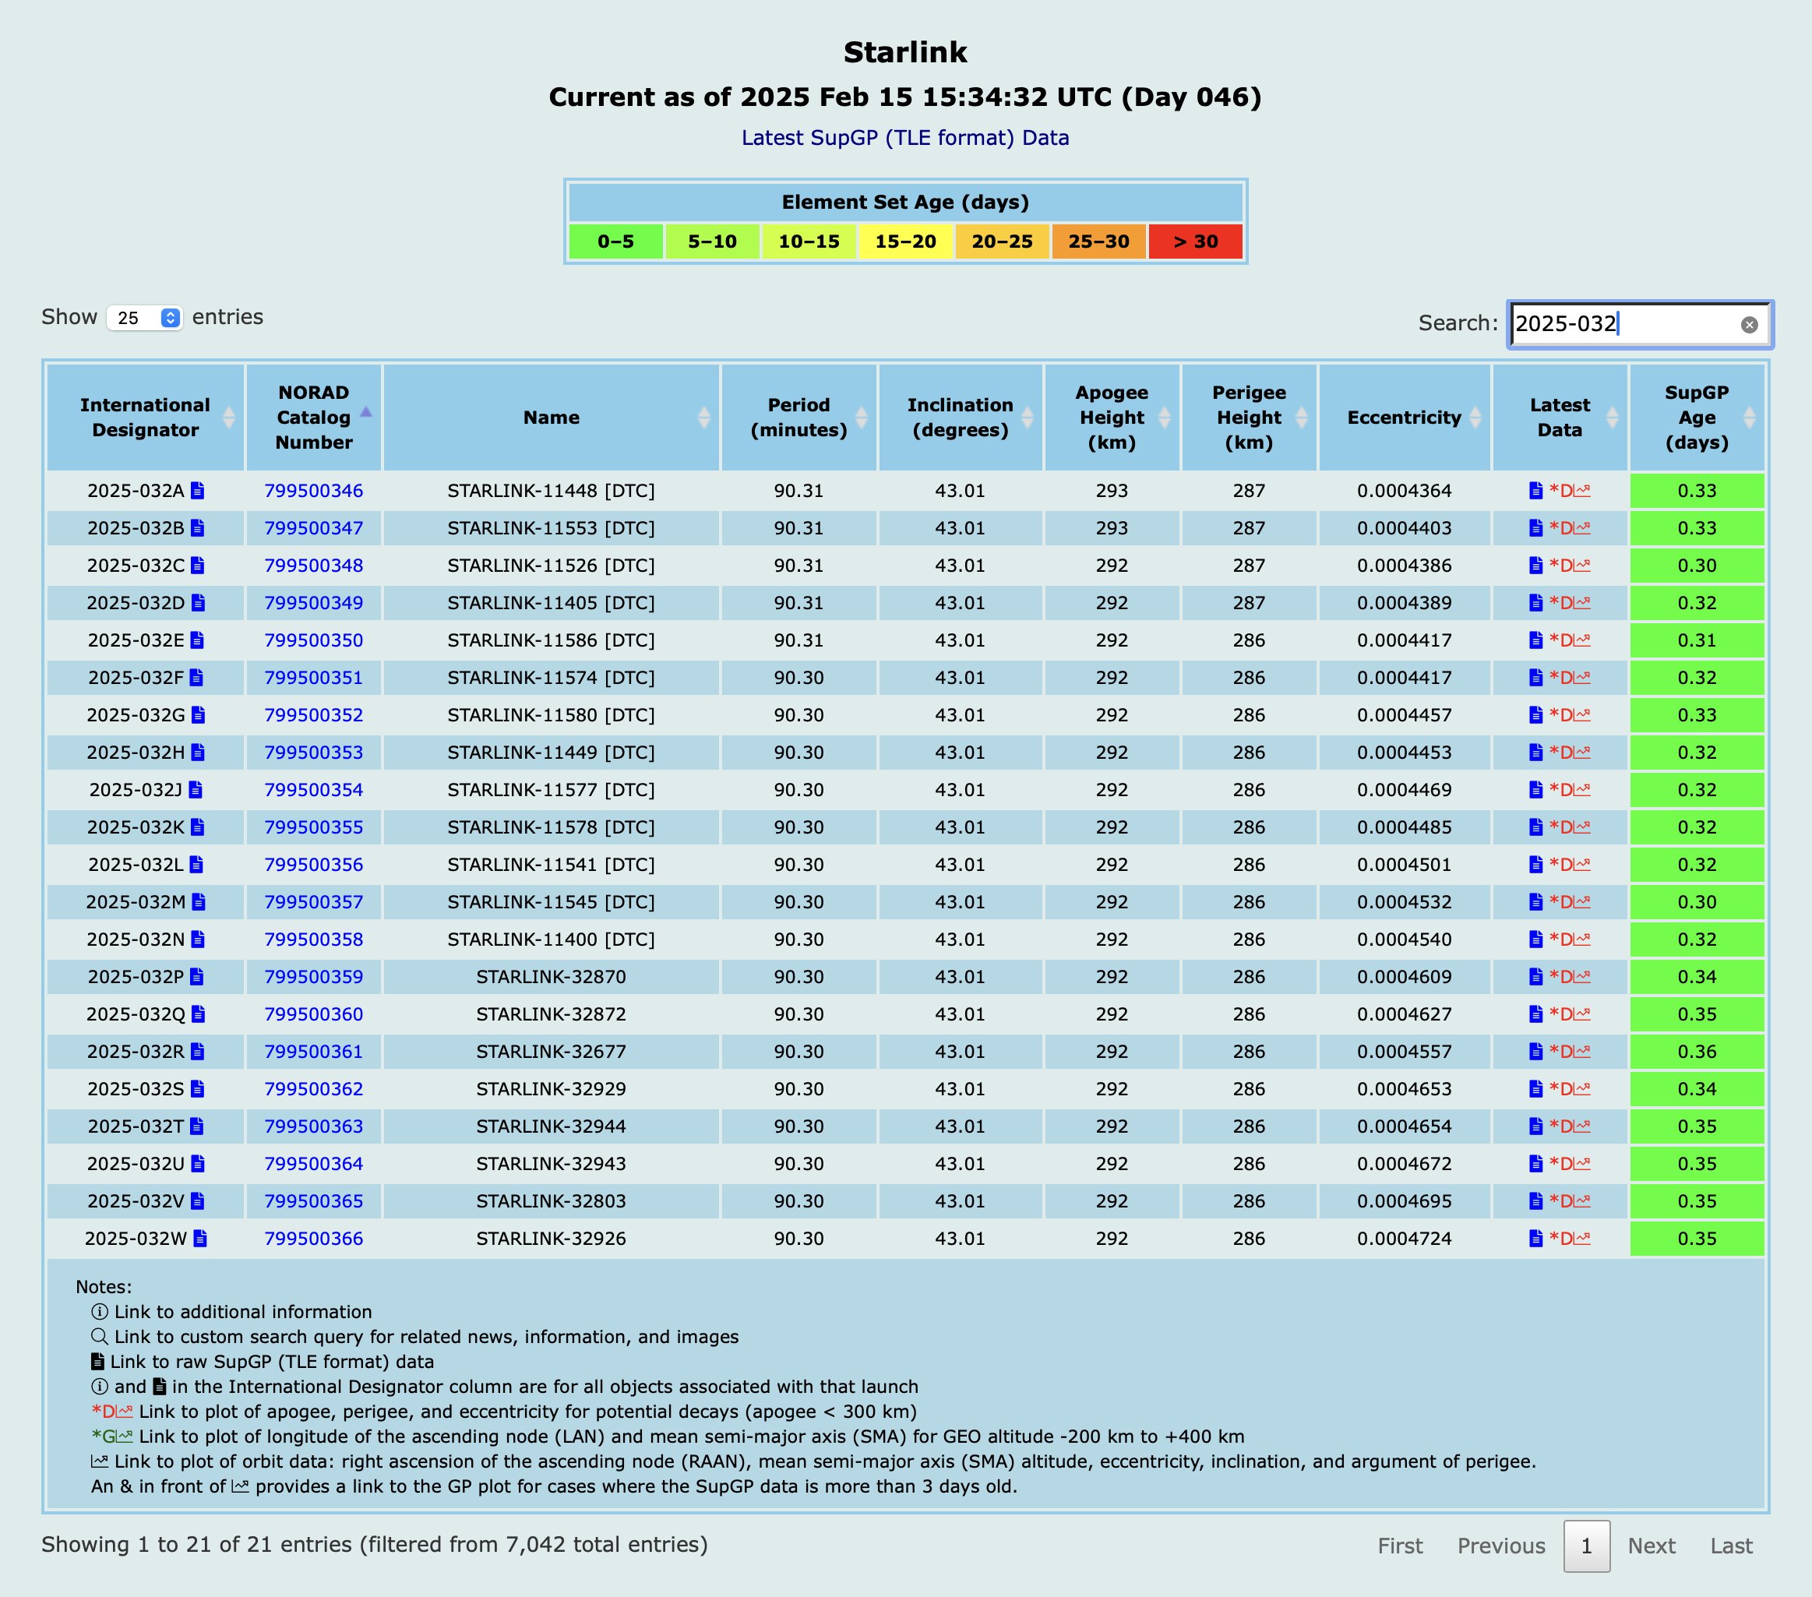
Task: Open launch TLE file icon beside 2025-032Q
Action: click(x=199, y=1014)
